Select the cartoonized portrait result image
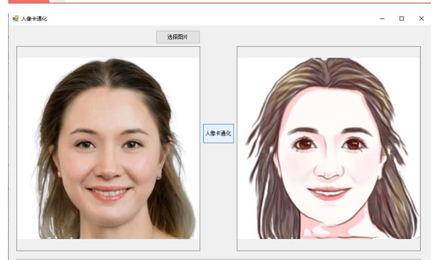 click(329, 149)
